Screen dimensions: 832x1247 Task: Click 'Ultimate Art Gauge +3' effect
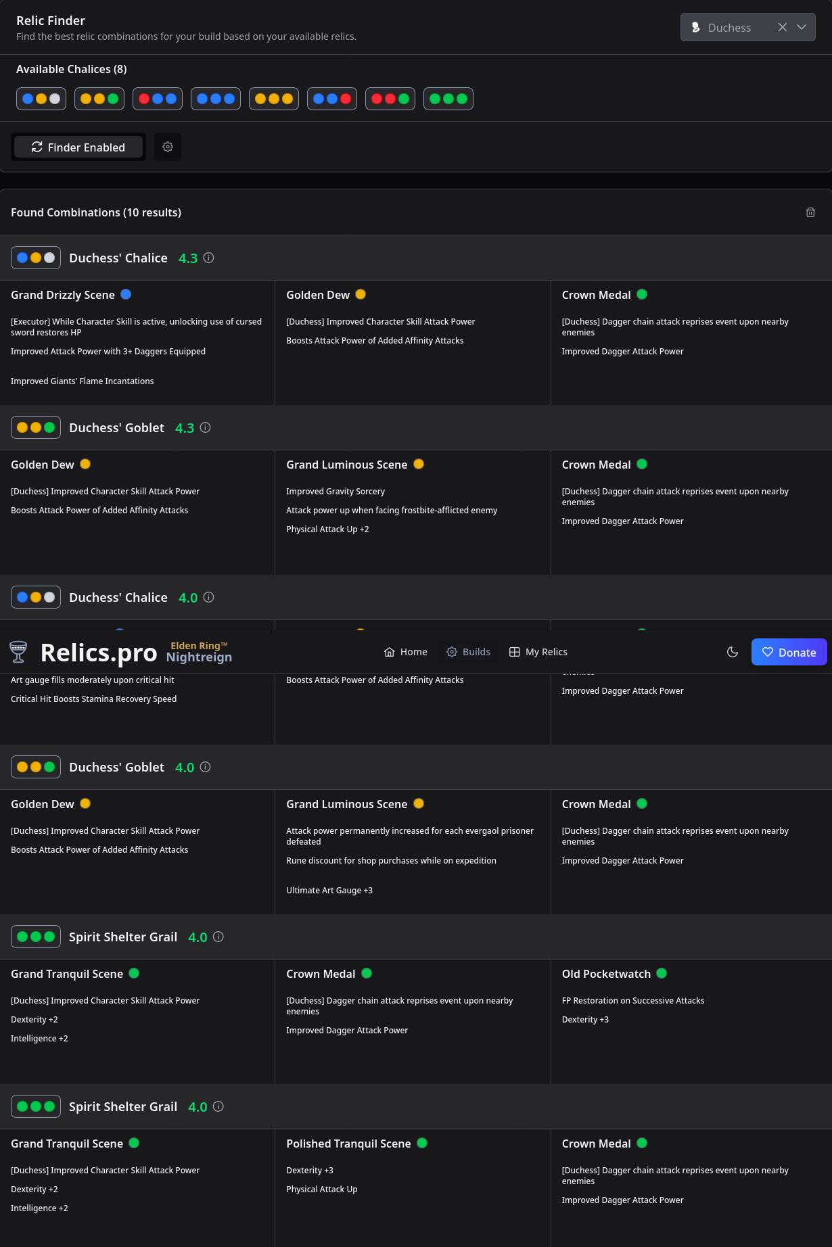tap(329, 890)
